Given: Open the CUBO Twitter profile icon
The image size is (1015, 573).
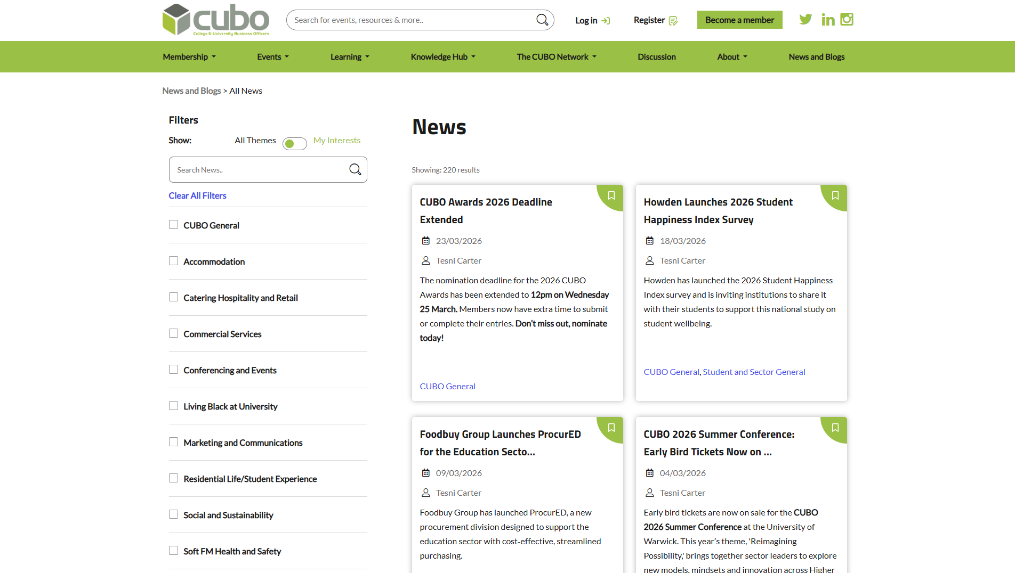Looking at the screenshot, I should (x=805, y=20).
